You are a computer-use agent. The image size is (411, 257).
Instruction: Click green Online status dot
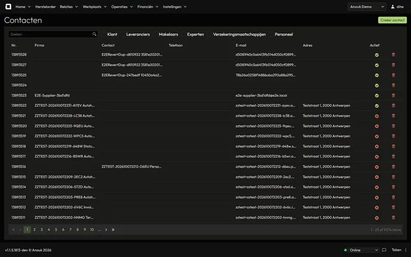[345, 250]
